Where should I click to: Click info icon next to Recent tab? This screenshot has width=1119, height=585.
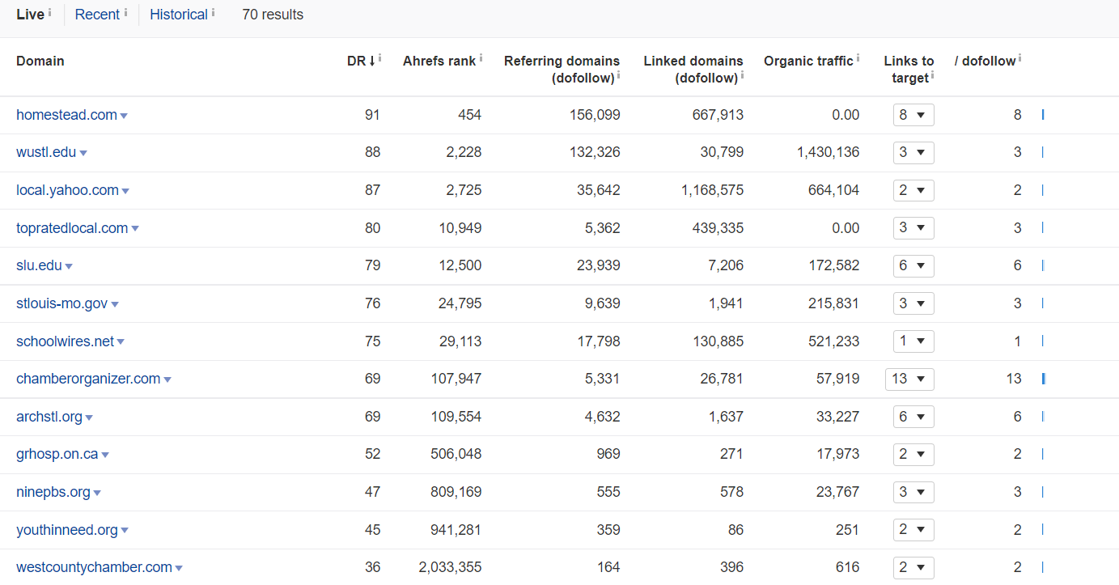click(125, 12)
